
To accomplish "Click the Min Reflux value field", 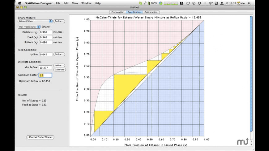I will coord(45,67).
